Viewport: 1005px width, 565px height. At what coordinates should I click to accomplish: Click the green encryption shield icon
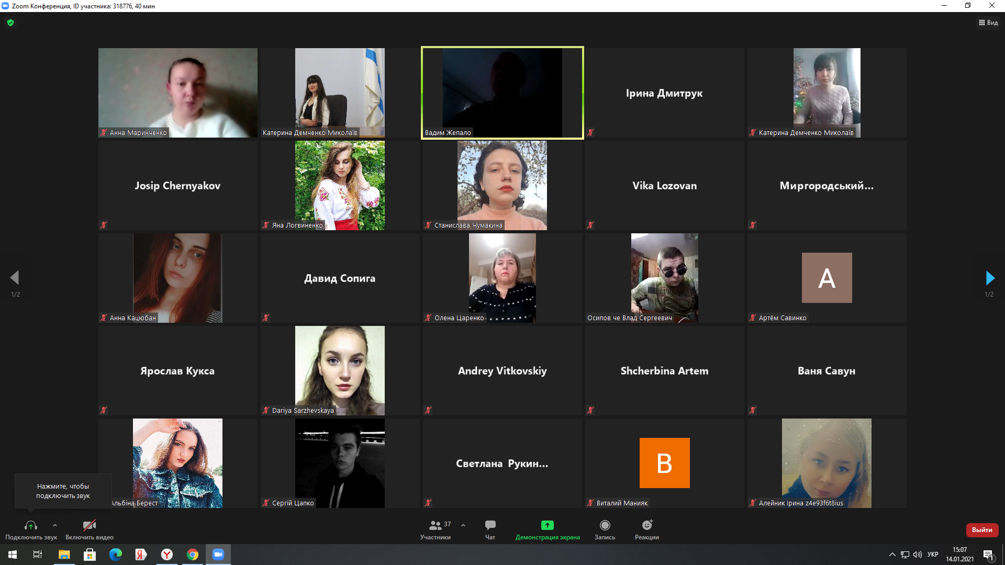[x=10, y=22]
